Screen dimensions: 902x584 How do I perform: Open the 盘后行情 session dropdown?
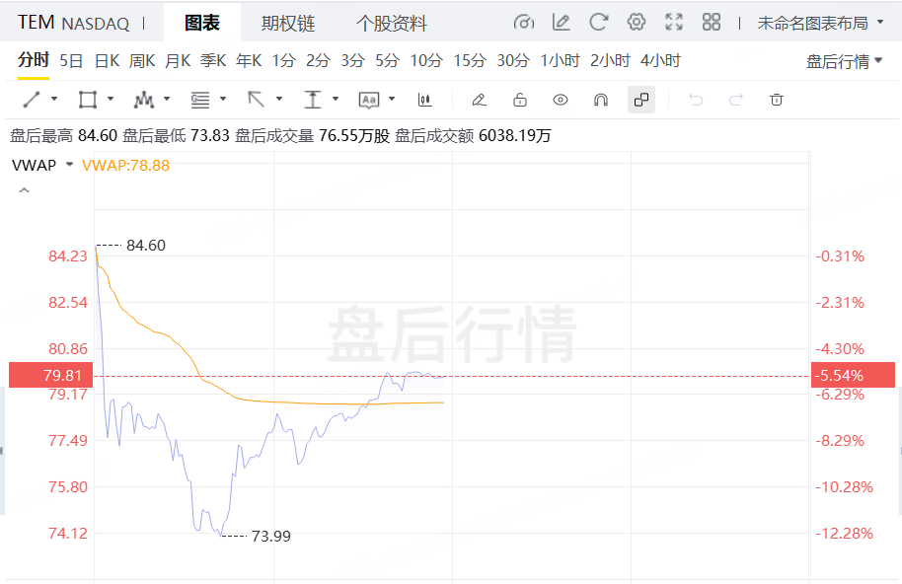tap(844, 61)
